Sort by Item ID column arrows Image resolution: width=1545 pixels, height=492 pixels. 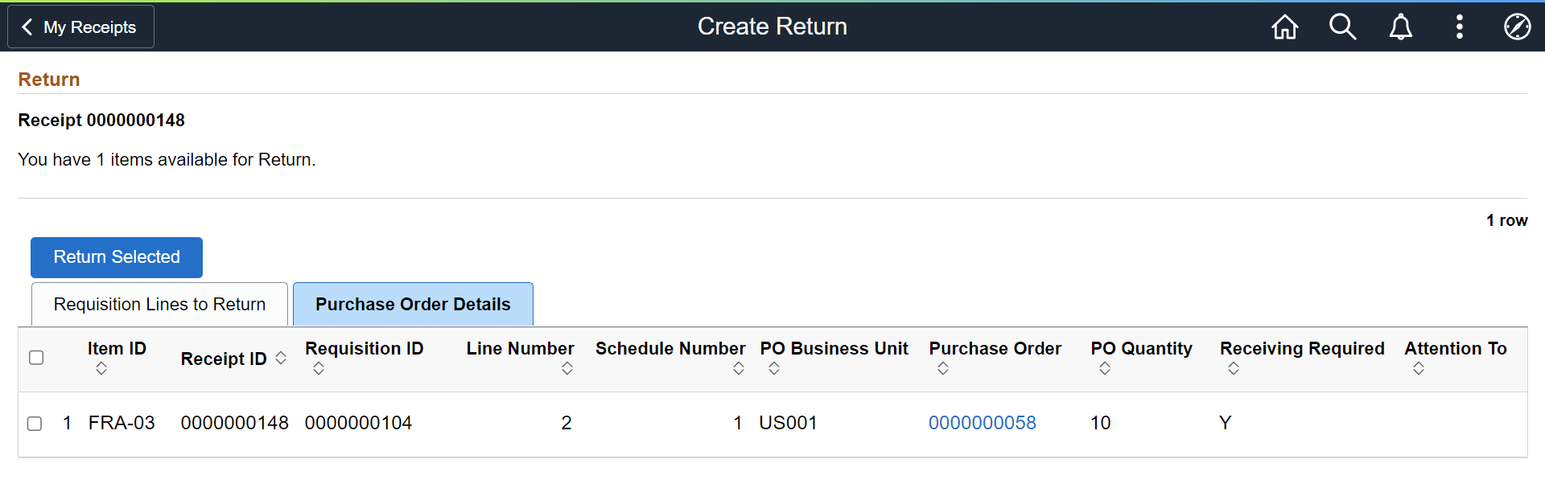point(101,368)
